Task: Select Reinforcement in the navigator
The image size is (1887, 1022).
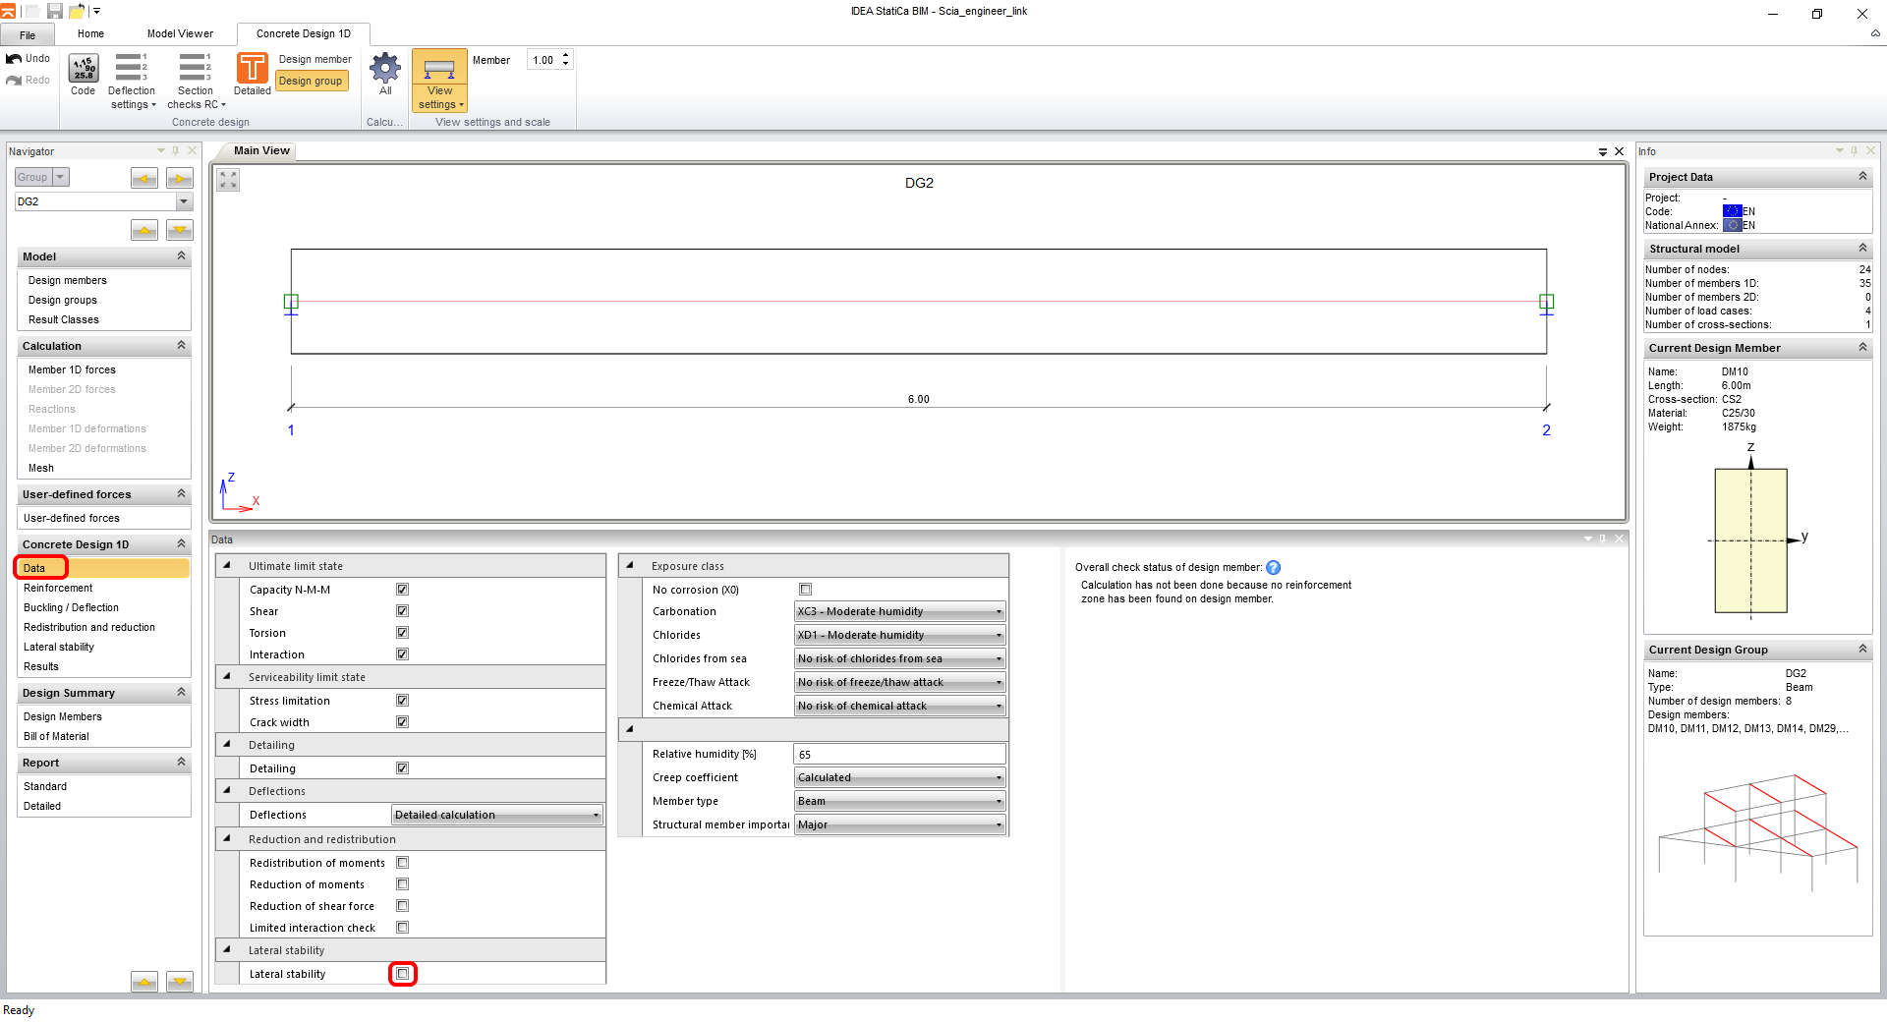Action: point(58,588)
